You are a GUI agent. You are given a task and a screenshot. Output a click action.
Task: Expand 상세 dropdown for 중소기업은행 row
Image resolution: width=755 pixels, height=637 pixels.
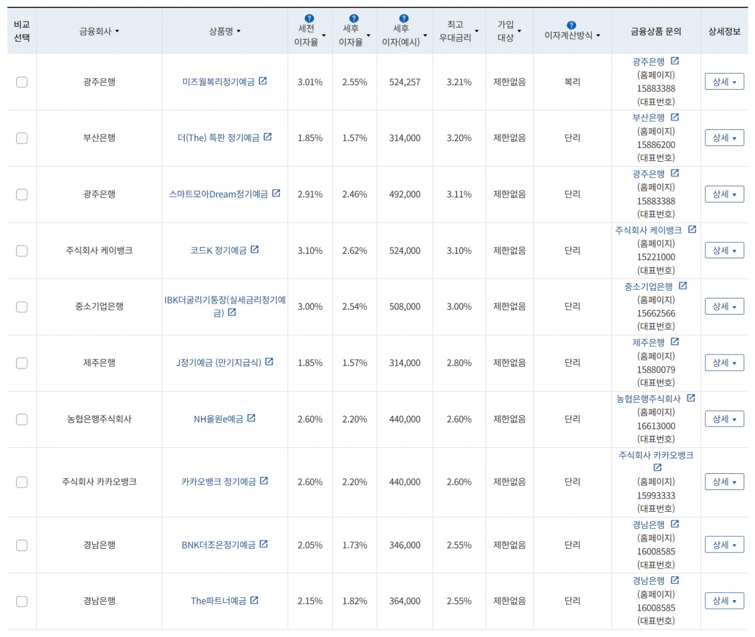pos(724,306)
